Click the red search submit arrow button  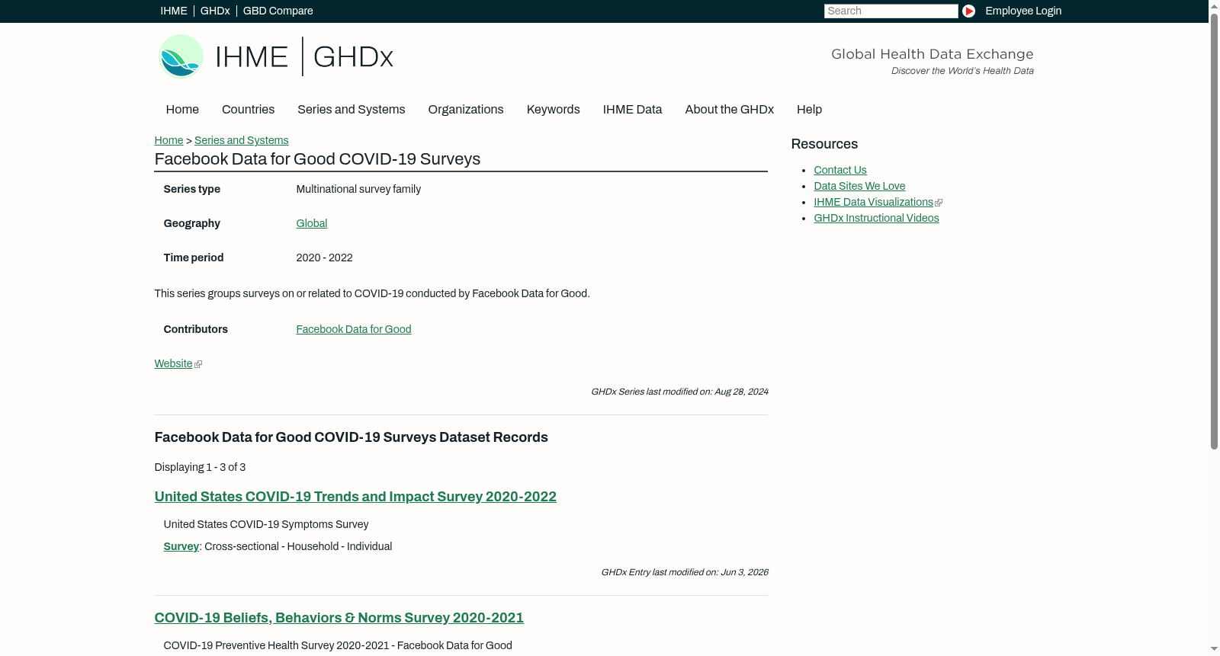pyautogui.click(x=968, y=11)
